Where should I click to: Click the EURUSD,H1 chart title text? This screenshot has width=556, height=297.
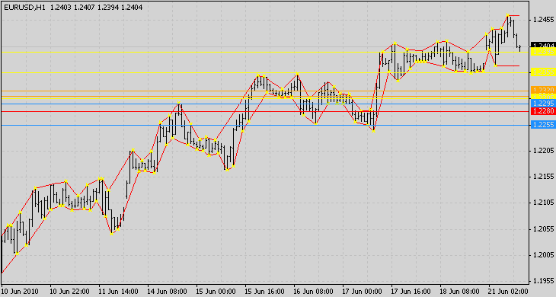25,7
